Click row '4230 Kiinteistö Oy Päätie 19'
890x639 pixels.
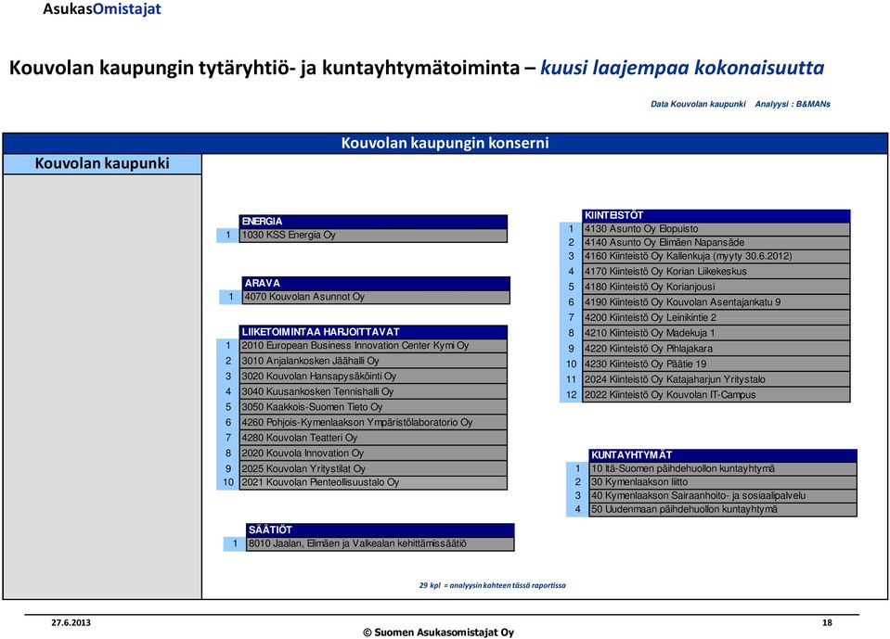[x=716, y=364]
